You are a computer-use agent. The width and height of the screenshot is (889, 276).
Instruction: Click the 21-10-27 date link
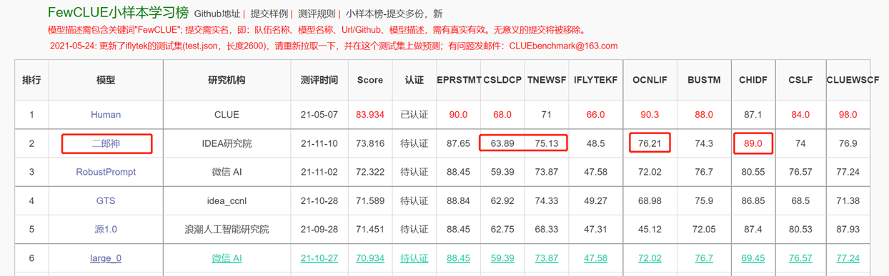point(319,258)
